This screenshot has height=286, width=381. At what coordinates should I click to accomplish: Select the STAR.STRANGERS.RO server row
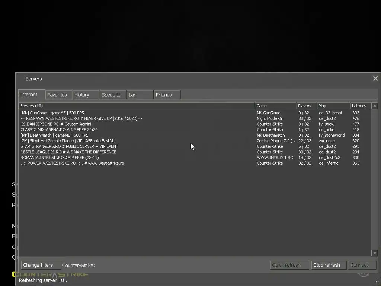coord(195,146)
